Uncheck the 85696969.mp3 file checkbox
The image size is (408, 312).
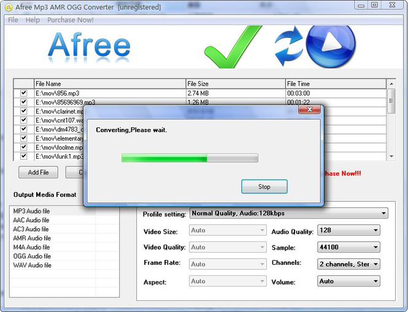click(x=24, y=102)
